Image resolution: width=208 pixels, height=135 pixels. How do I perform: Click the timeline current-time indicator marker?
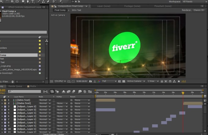pyautogui.click(x=183, y=93)
